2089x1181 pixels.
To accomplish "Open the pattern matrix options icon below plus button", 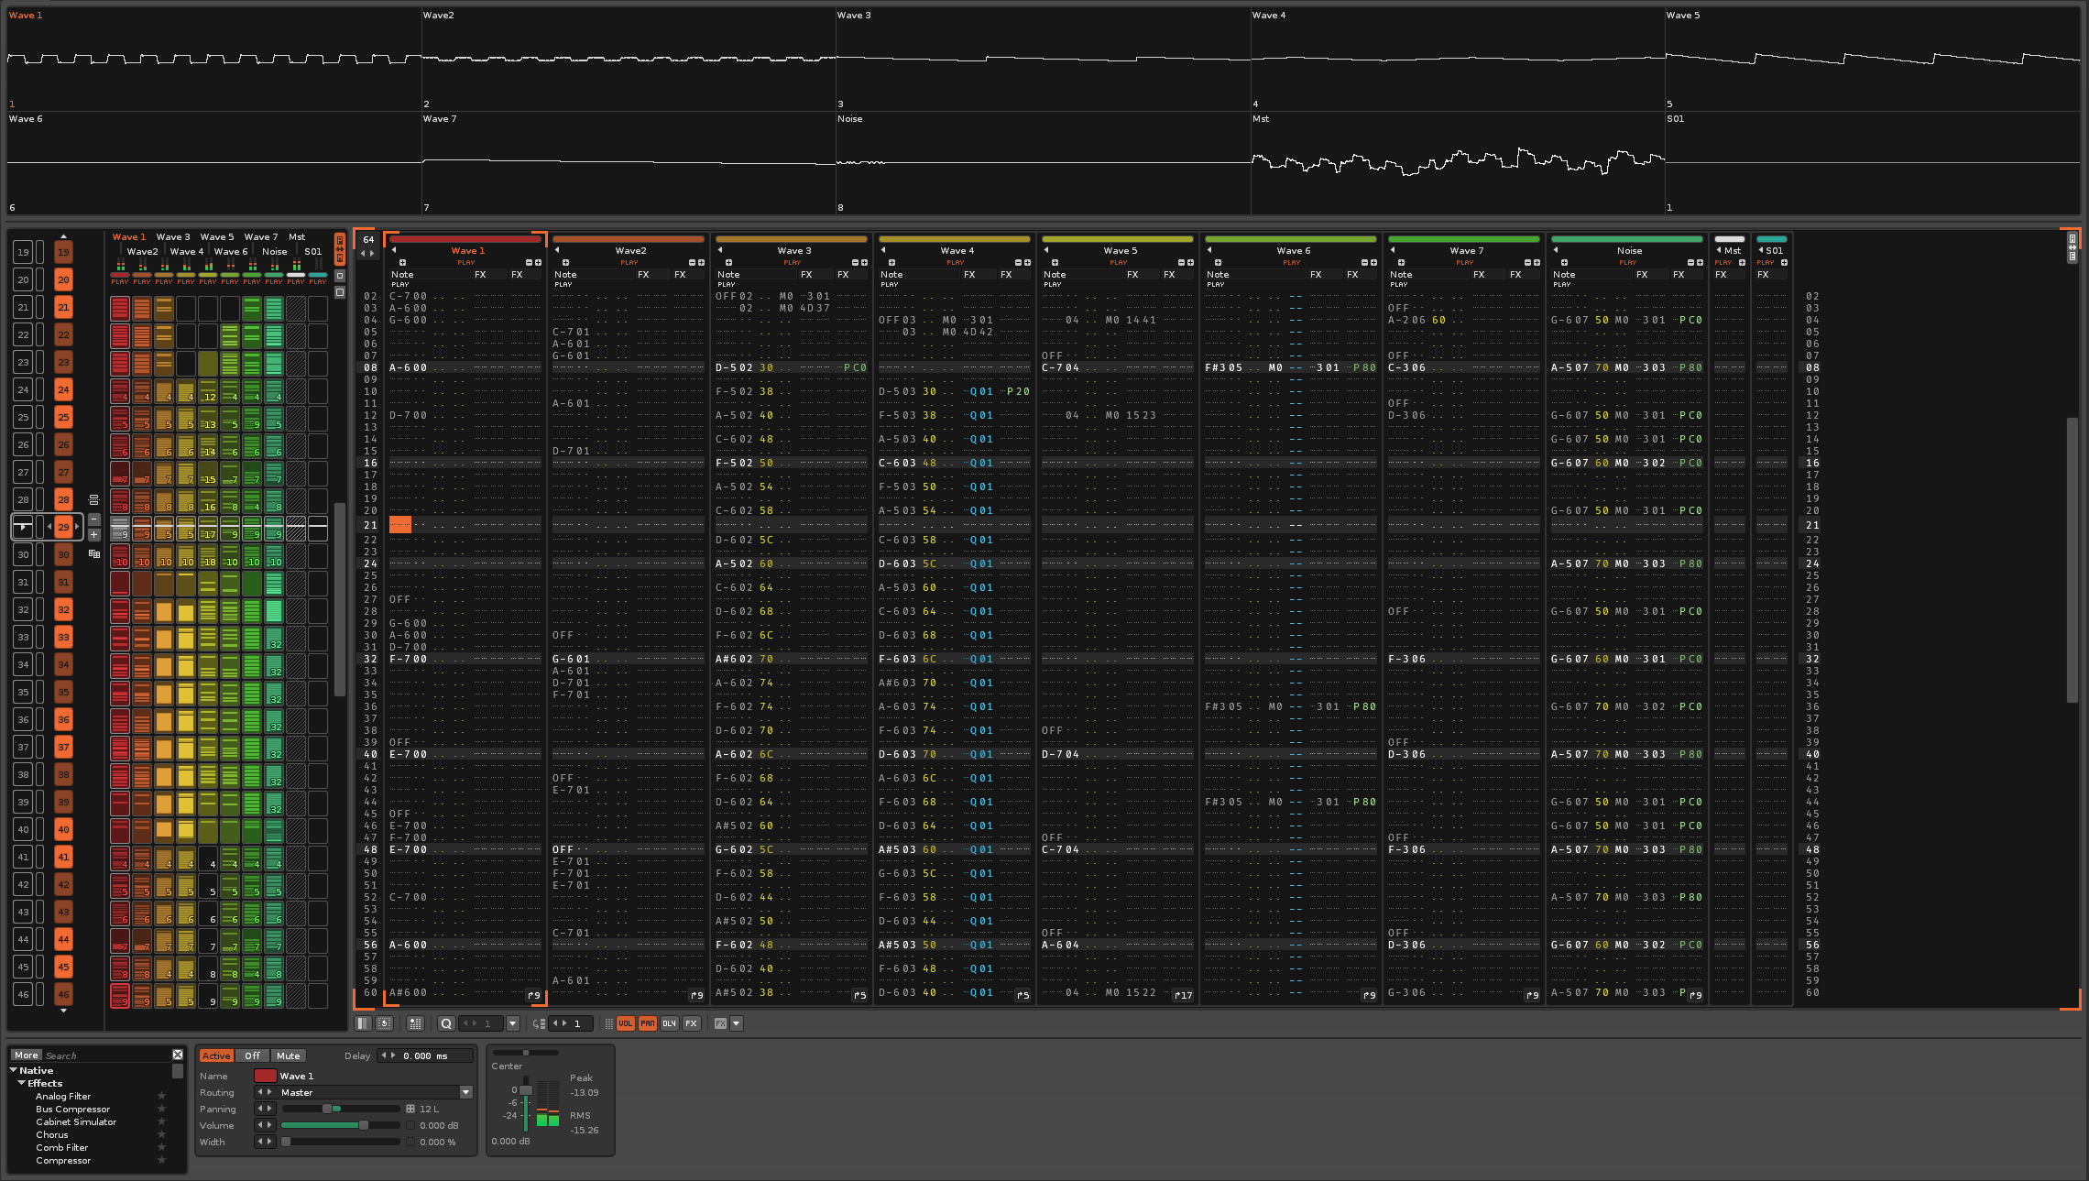I will (93, 553).
